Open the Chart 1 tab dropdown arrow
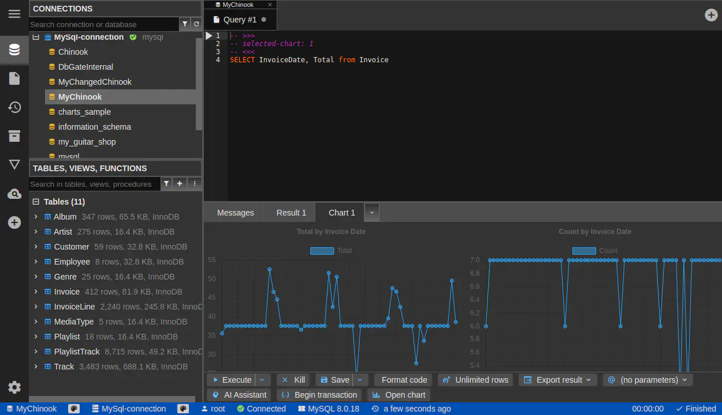This screenshot has width=722, height=415. 372,213
